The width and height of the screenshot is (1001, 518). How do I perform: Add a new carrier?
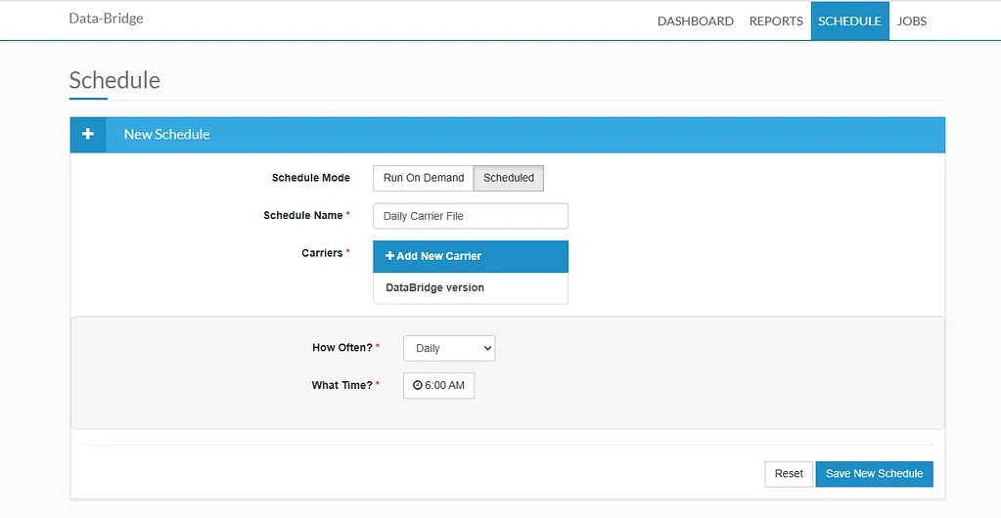pos(471,256)
